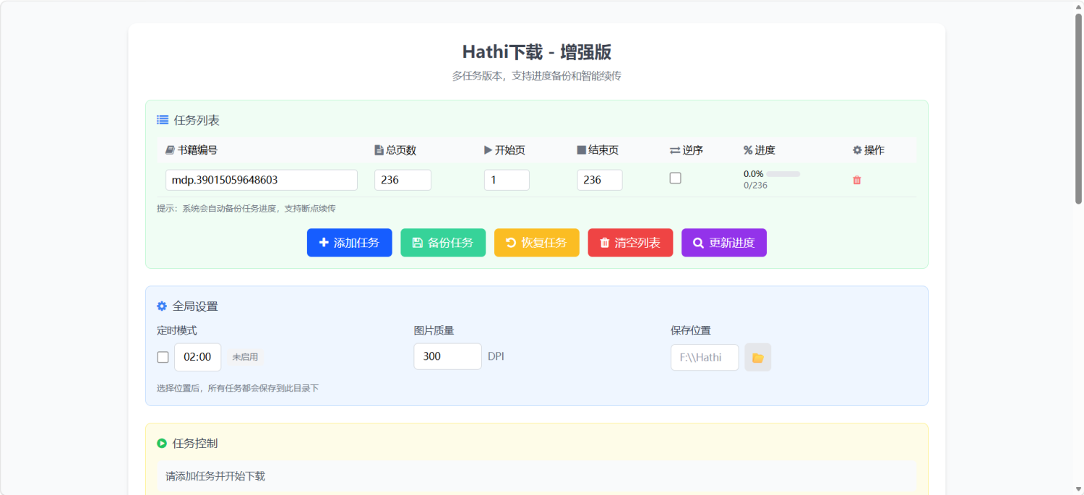Screen dimensions: 1084x495
Task: Click the document icon in 总页数 header
Action: pyautogui.click(x=379, y=150)
